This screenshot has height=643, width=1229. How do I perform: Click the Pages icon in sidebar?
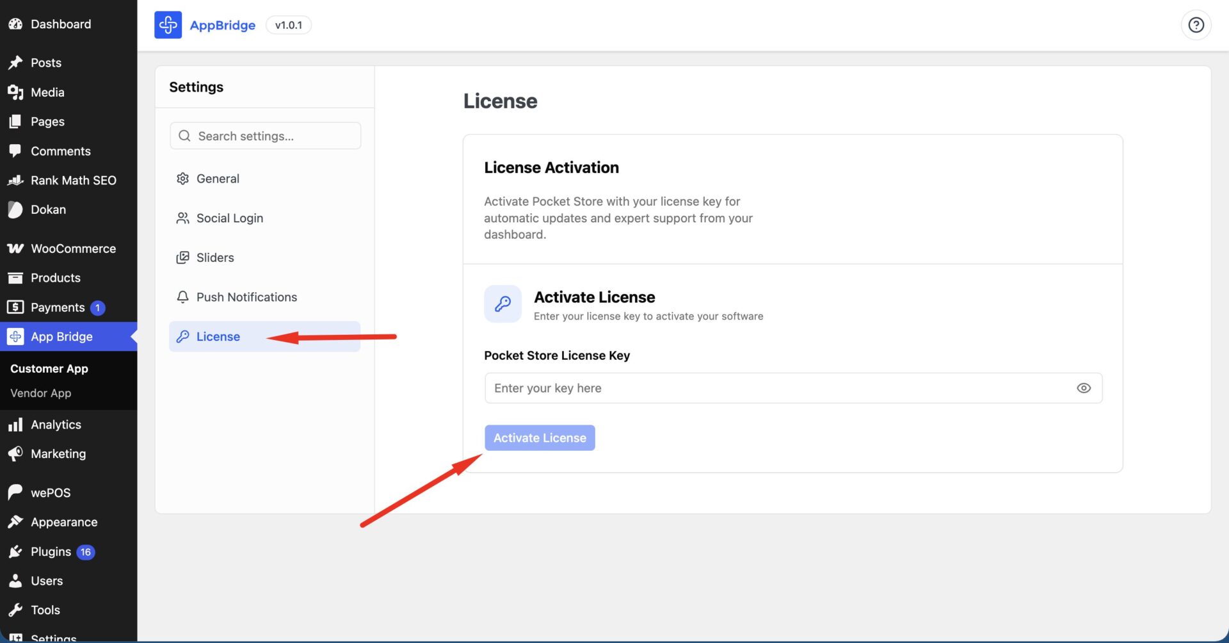click(15, 122)
